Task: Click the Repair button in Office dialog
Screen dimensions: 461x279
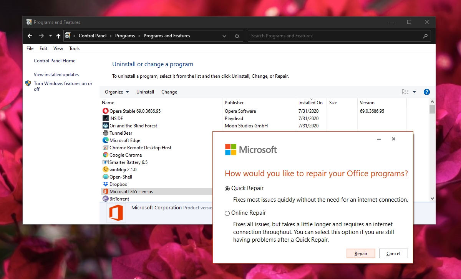Action: point(361,254)
